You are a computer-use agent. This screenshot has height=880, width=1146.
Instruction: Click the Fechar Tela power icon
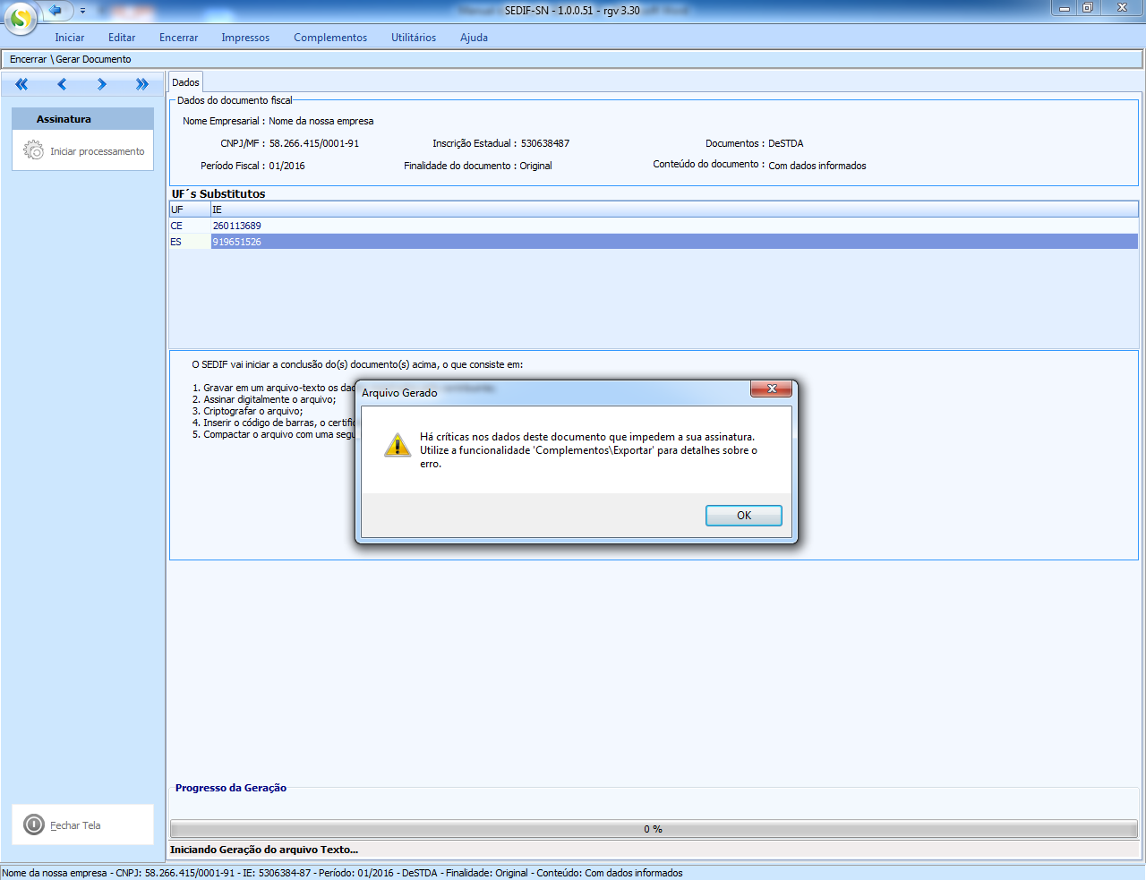click(34, 824)
